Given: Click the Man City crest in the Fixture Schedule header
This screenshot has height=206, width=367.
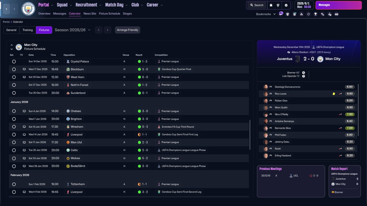Looking at the screenshot, I should pyautogui.click(x=19, y=47).
